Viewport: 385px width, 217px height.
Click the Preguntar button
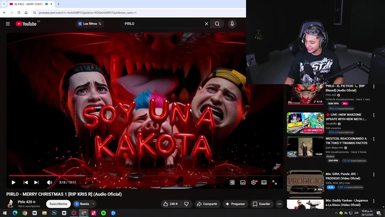pos(235,204)
